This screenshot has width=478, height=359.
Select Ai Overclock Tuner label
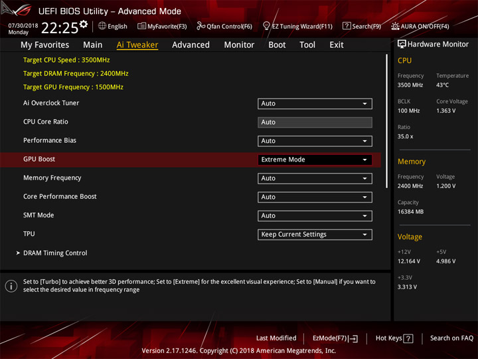tap(51, 103)
